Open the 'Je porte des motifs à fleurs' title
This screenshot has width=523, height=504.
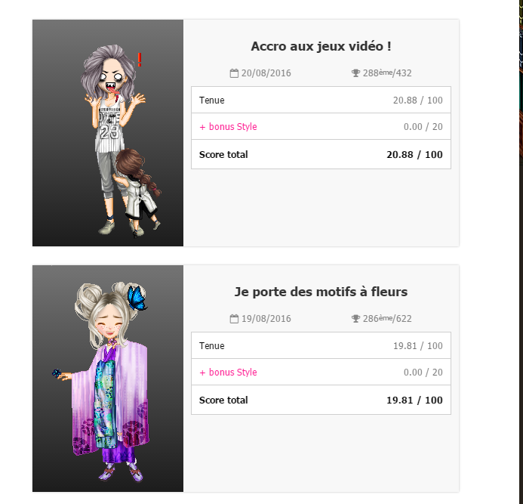click(x=321, y=292)
